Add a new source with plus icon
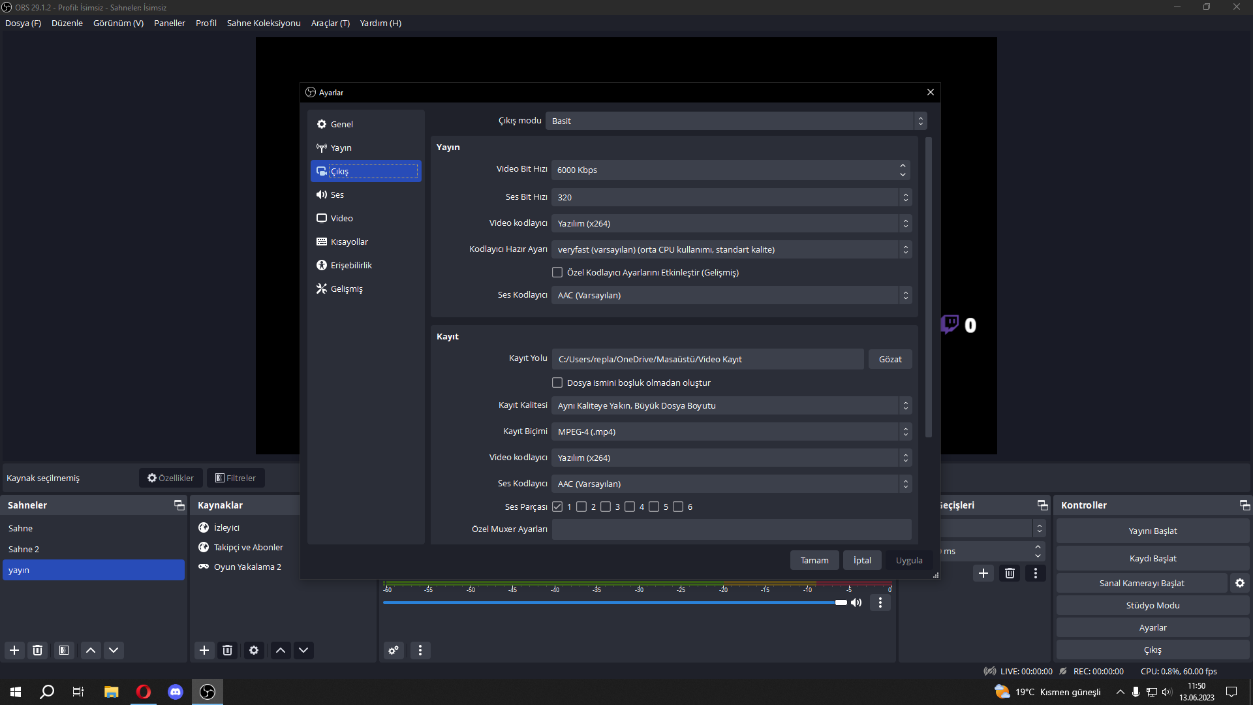The height and width of the screenshot is (705, 1253). point(204,650)
